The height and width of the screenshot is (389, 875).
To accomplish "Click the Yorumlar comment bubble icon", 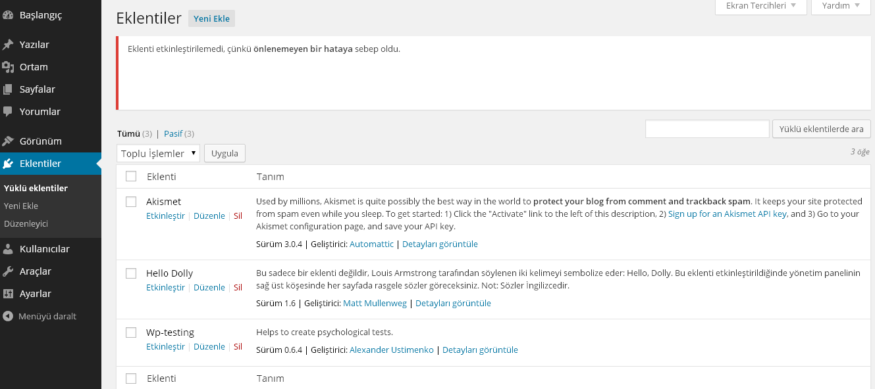I will 8,112.
